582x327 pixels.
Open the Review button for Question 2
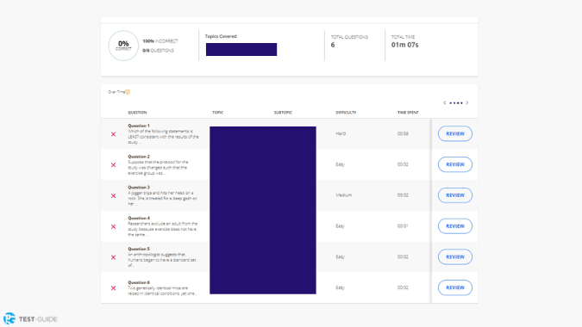pyautogui.click(x=455, y=164)
